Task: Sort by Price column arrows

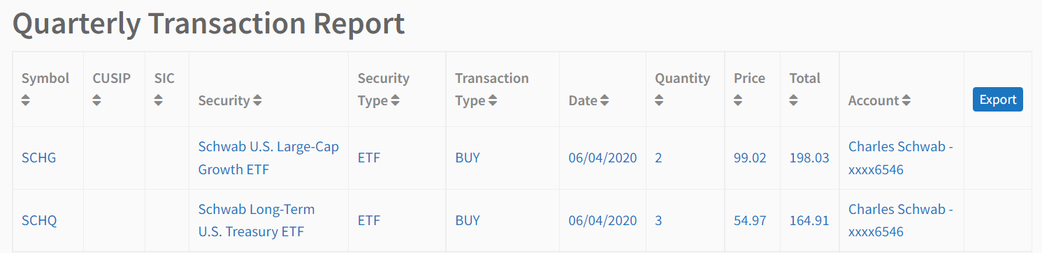Action: click(x=738, y=100)
